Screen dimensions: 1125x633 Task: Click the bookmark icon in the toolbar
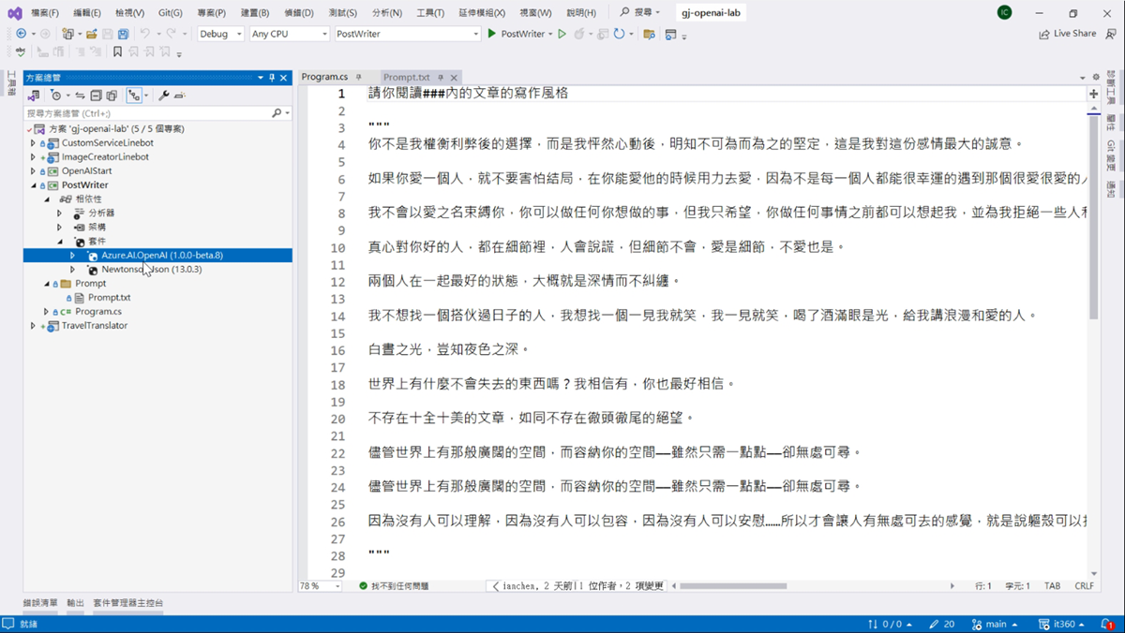point(117,52)
